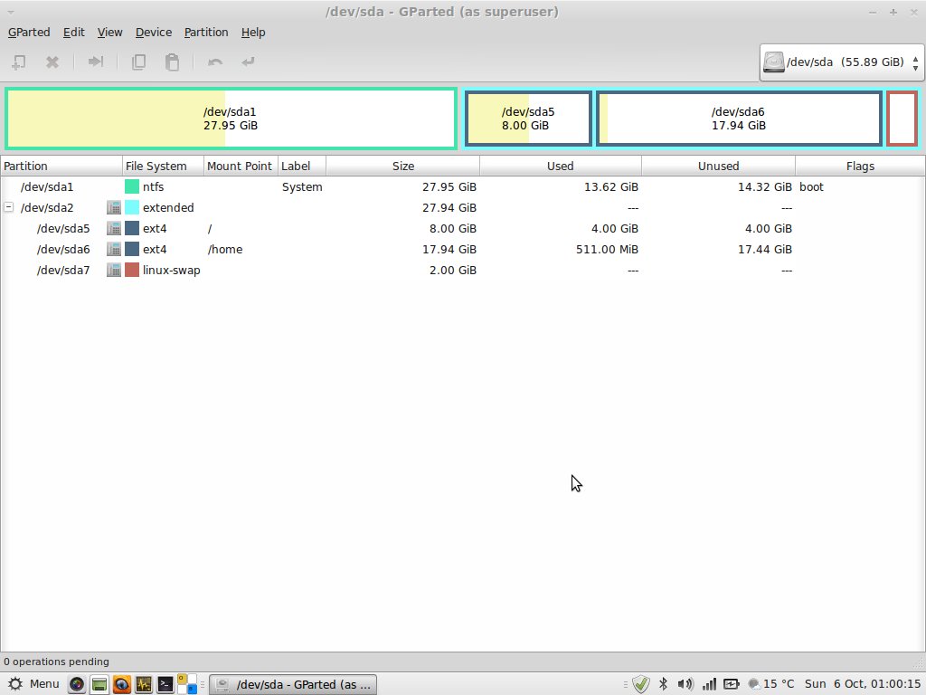Click the color wheel launcher in taskbar

pos(77,684)
